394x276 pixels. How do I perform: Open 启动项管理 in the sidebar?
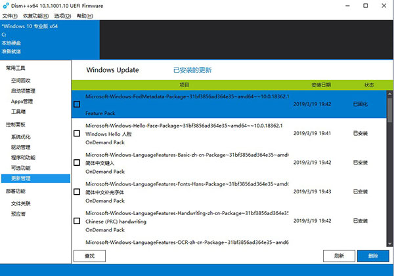pos(23,91)
